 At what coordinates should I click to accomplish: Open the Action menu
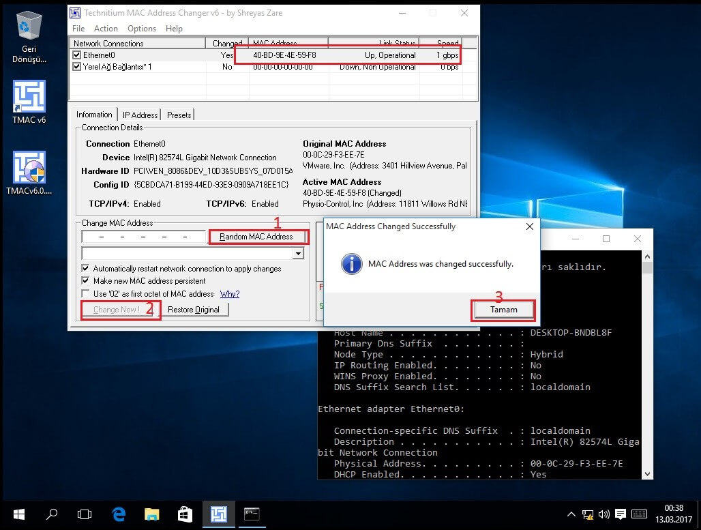pos(106,29)
